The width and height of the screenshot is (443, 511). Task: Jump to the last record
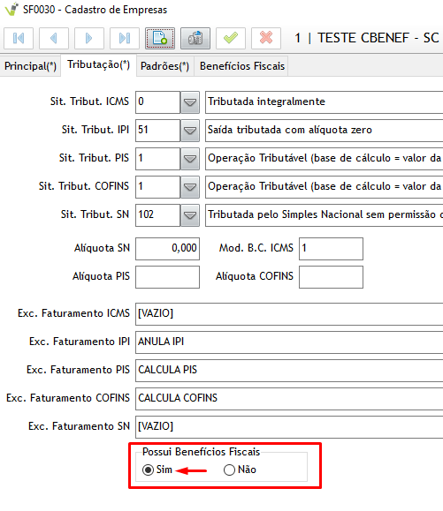(x=125, y=39)
